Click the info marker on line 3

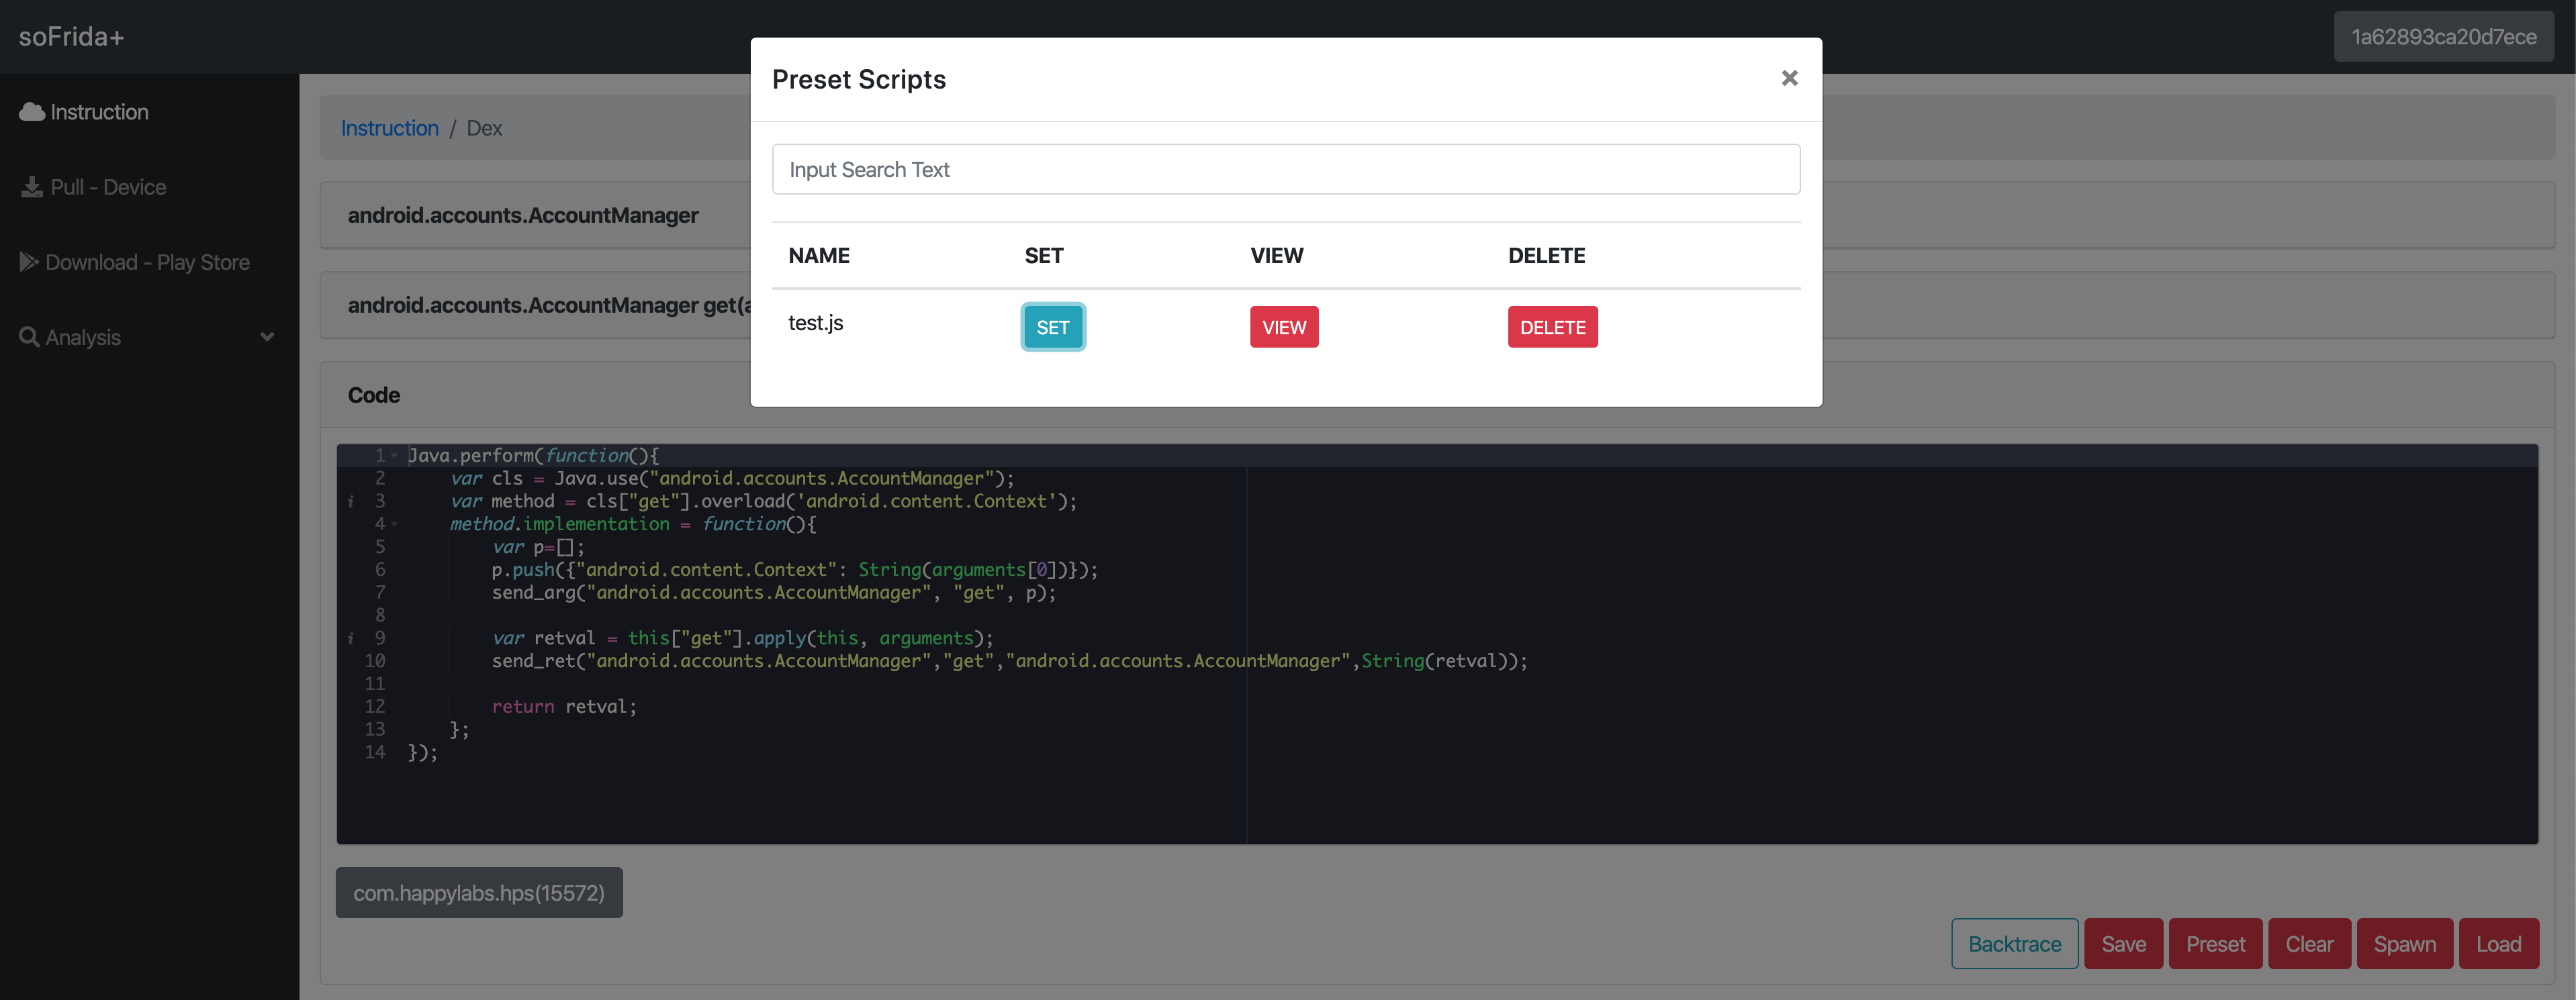coord(351,501)
